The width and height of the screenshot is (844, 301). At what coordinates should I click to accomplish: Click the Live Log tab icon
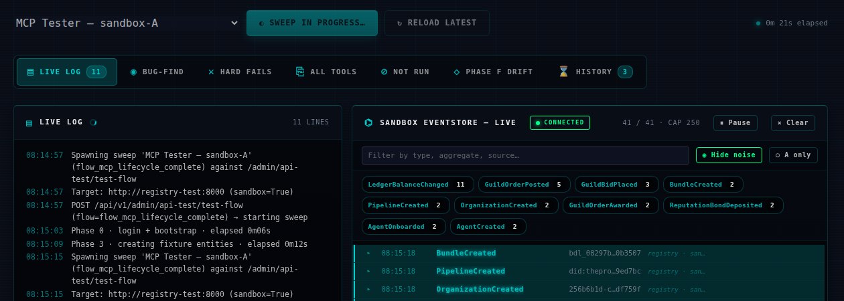click(30, 72)
